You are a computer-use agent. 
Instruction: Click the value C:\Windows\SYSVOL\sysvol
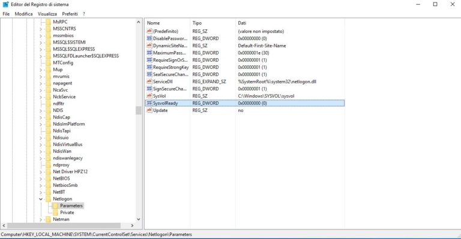point(266,96)
